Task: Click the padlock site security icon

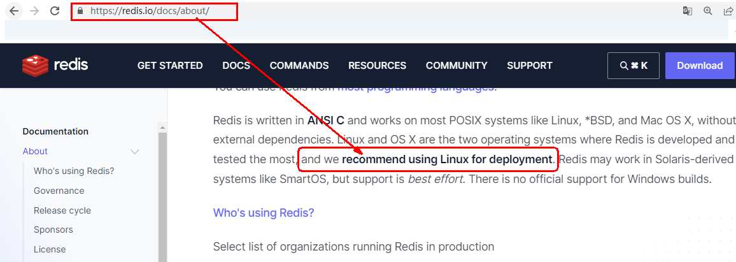Action: coord(80,11)
